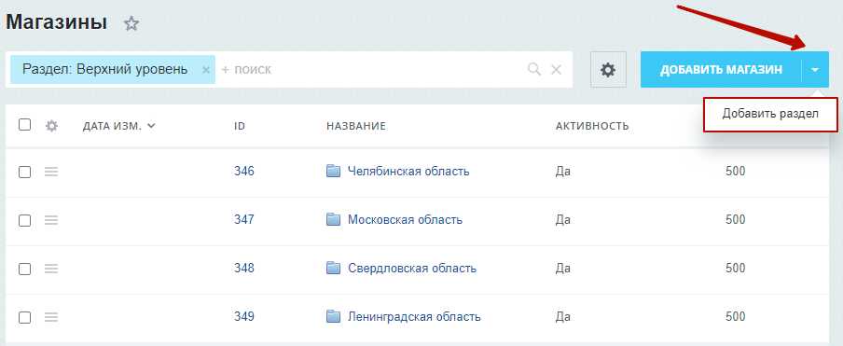Click value 500 in Челябинская область row
Image resolution: width=843 pixels, height=346 pixels.
point(736,172)
